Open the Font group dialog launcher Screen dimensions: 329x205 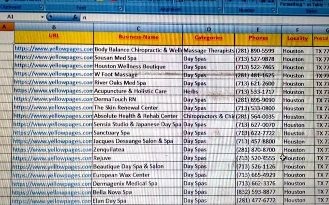tap(120, 9)
